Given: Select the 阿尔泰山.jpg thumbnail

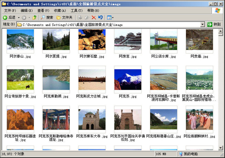Looking at the screenshot, I should 20,40.
